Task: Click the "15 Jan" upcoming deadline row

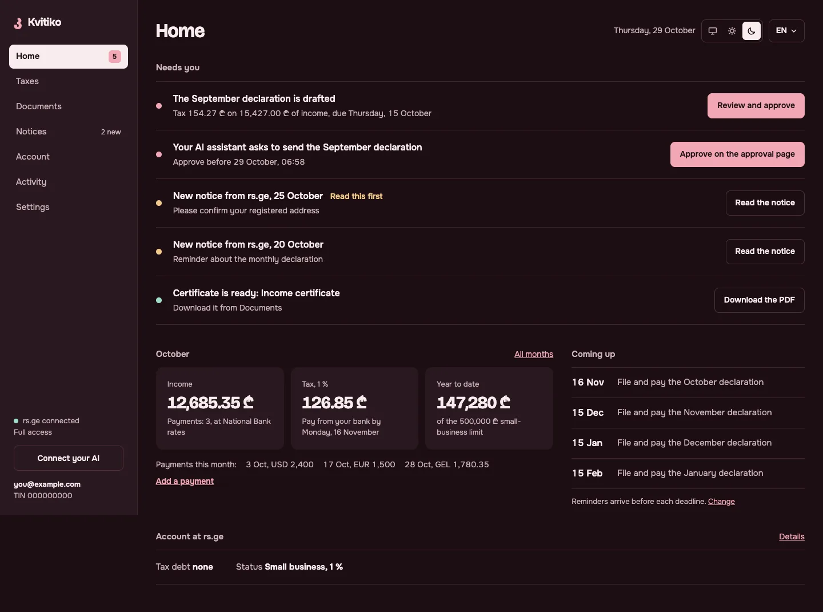Action: 688,443
